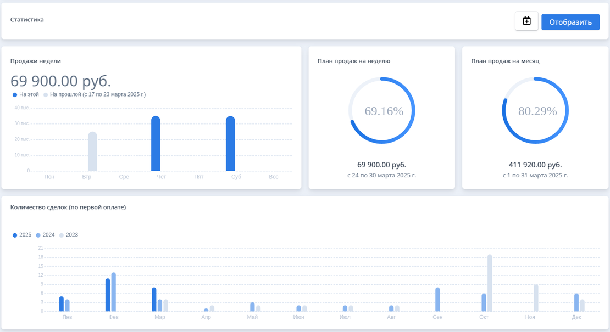Click the Tuesday (Втр) last-week bar
Viewport: 610px width, 332px height.
92,151
